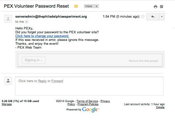This screenshot has width=175, height=132.
Task: Open the More options dropdown beside reply
Action: point(162,17)
